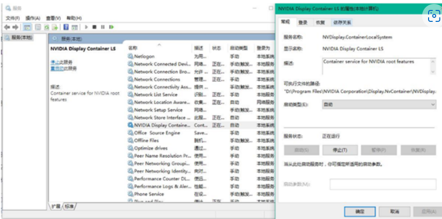Viewport: 442px width, 219px height.
Task: Open the startup type dropdown
Action: tap(380, 105)
